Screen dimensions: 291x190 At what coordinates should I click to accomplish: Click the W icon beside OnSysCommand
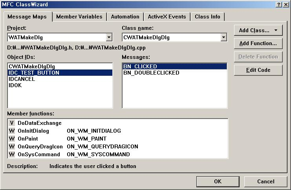click(x=12, y=154)
